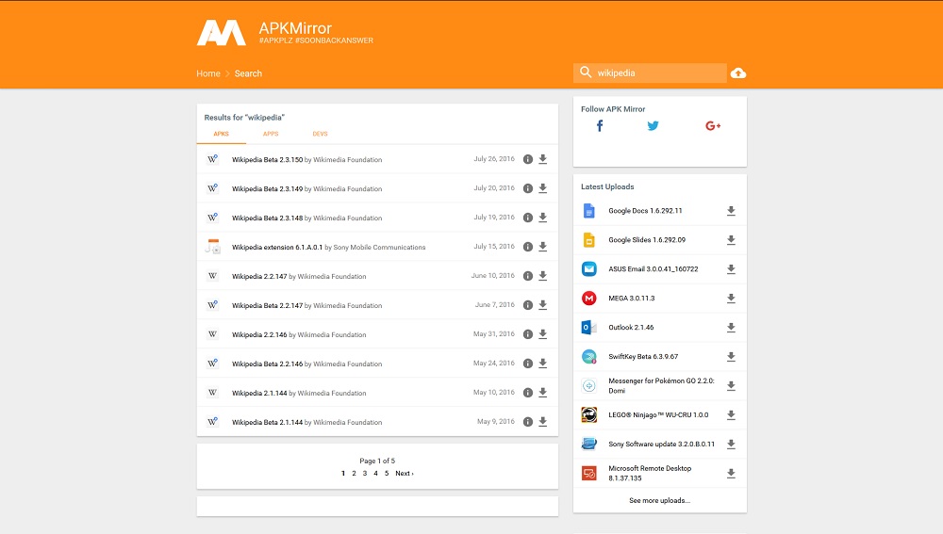
Task: Click 'Sony Mobile Communications' developer name
Action: [x=379, y=247]
